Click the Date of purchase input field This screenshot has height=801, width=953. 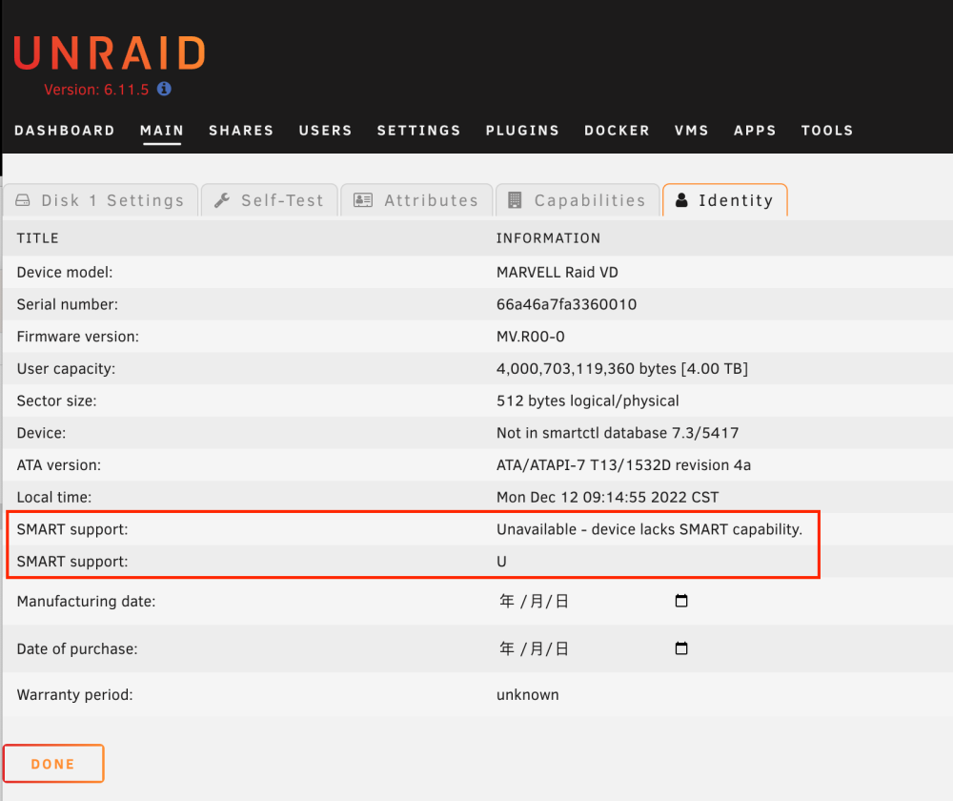tap(593, 648)
